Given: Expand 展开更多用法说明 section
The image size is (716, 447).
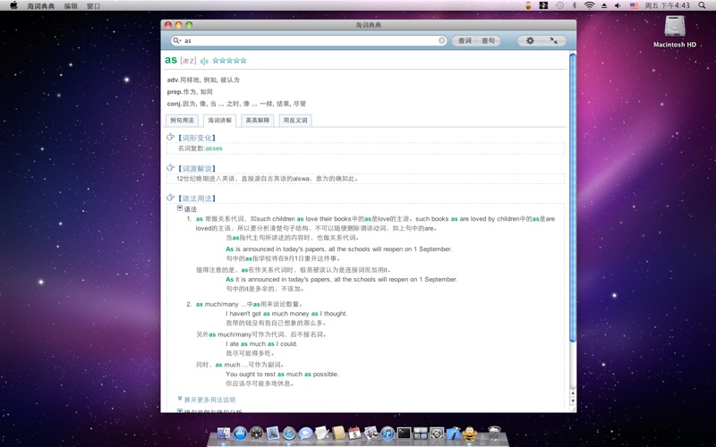Looking at the screenshot, I should pos(209,400).
